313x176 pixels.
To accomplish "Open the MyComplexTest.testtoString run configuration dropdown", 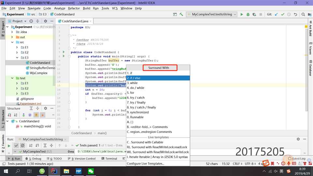I will click(212, 14).
